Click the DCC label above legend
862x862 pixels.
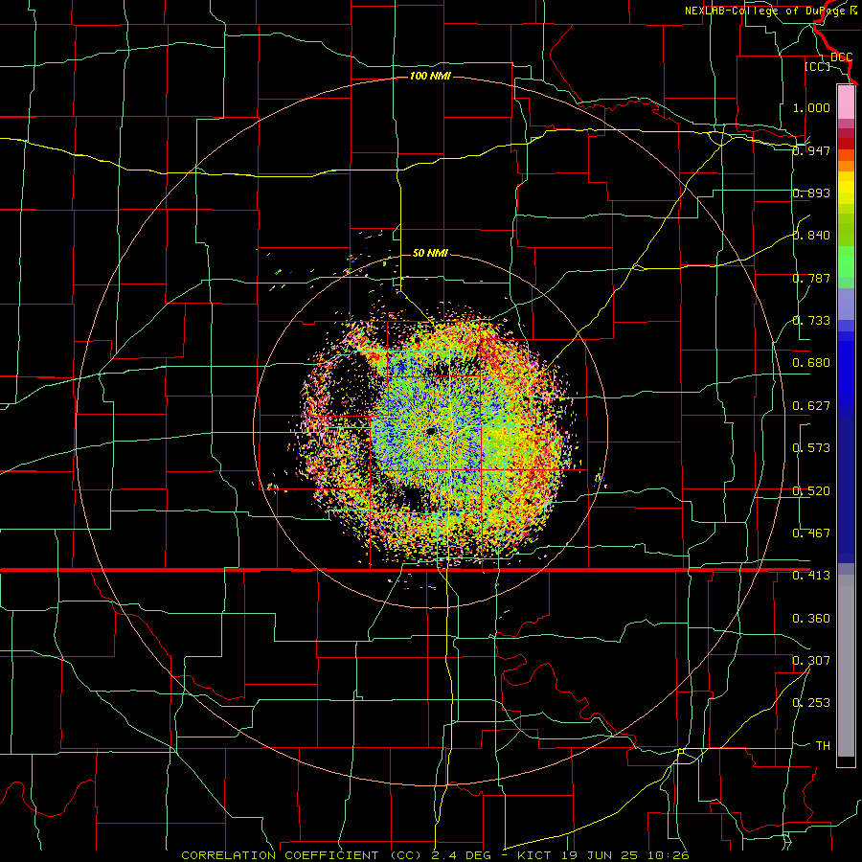click(841, 57)
